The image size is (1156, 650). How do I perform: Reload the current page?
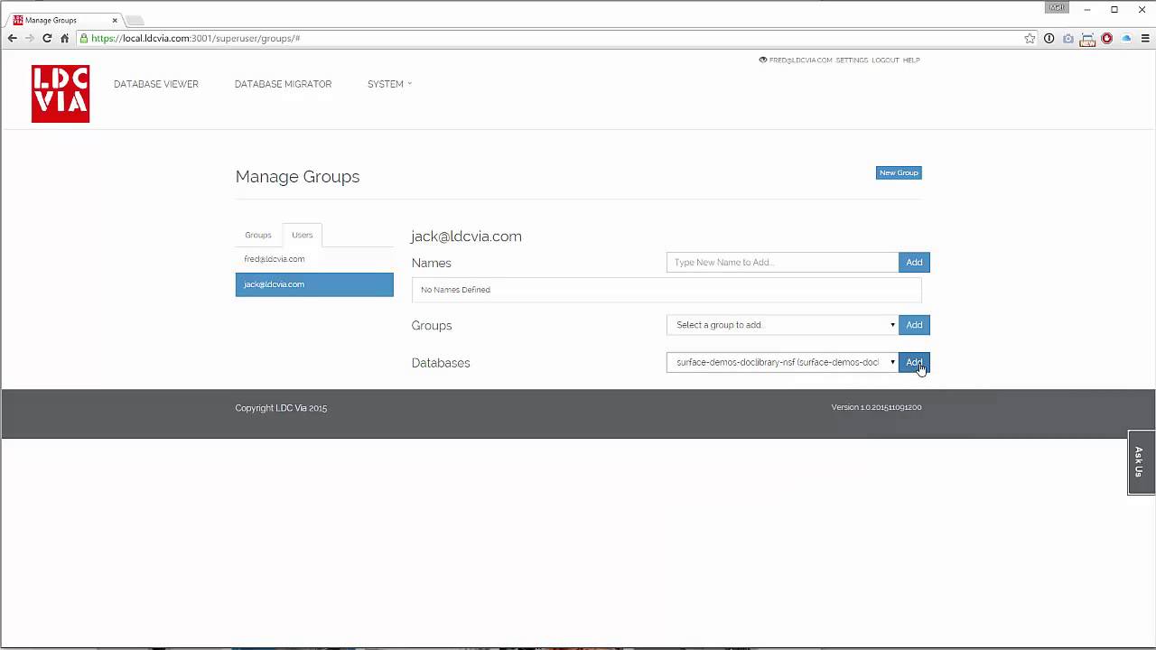(47, 38)
